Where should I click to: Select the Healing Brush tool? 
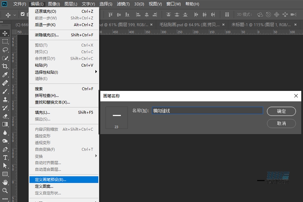coord(5,83)
